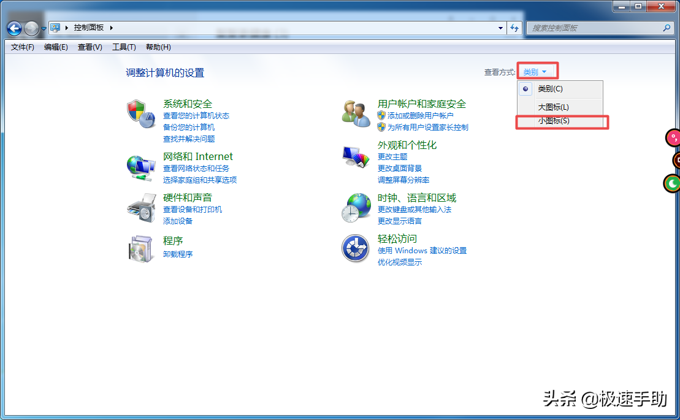Screen dimensions: 680x420
Task: Open the address bar history dropdown
Action: (x=500, y=28)
